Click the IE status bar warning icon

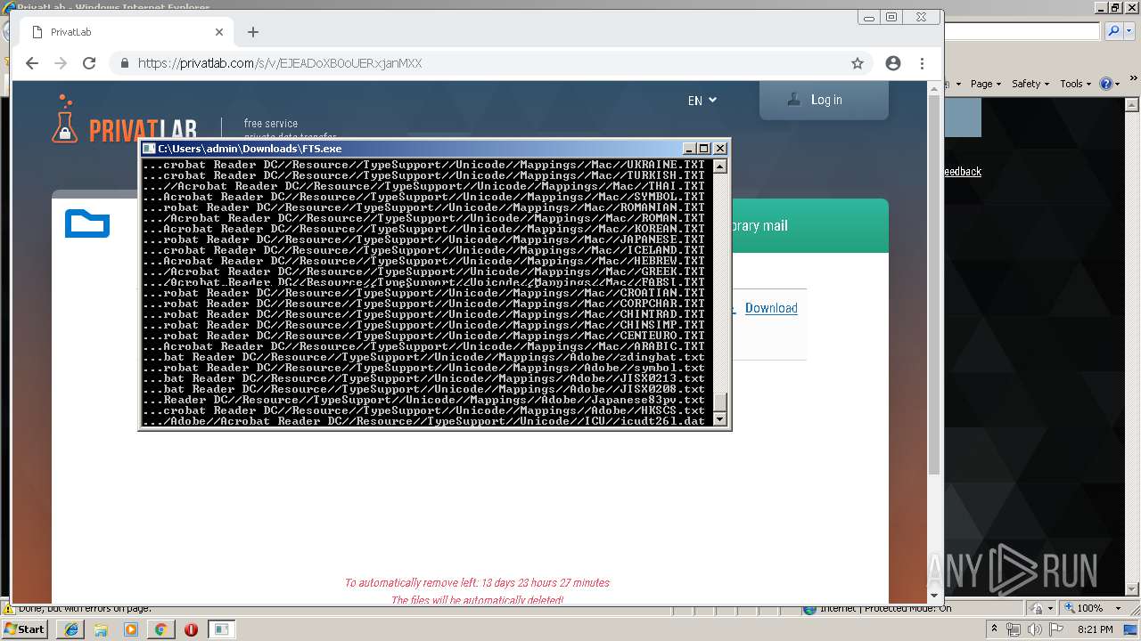pyautogui.click(x=7, y=609)
